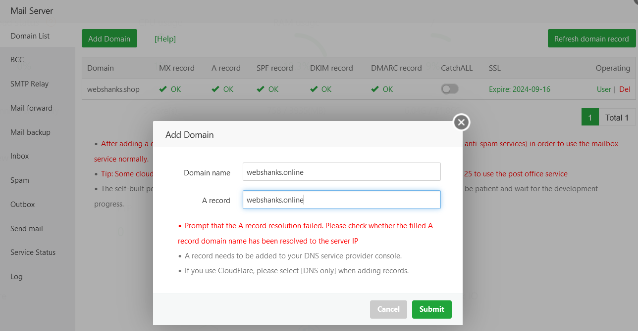Click the Add Domain dialog title
Image resolution: width=638 pixels, height=331 pixels.
pos(190,134)
